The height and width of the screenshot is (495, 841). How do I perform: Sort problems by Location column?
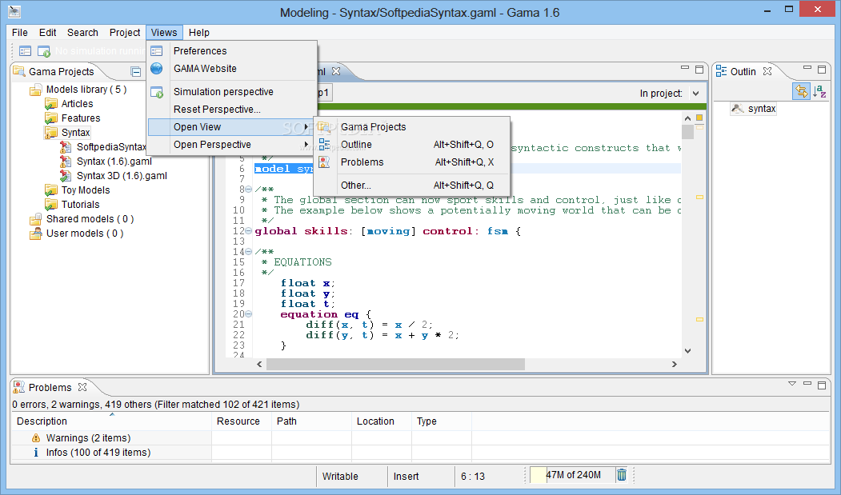[382, 421]
